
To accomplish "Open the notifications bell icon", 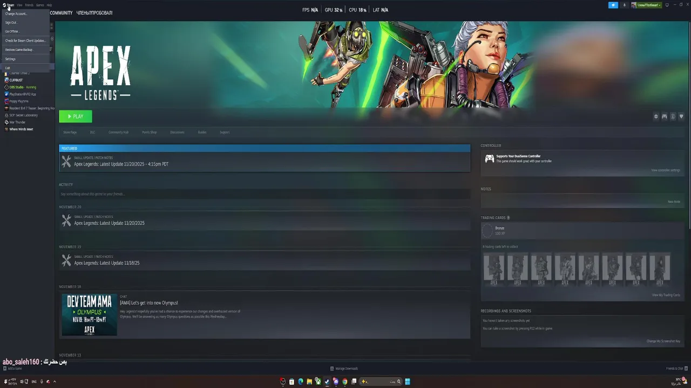I will pyautogui.click(x=625, y=5).
